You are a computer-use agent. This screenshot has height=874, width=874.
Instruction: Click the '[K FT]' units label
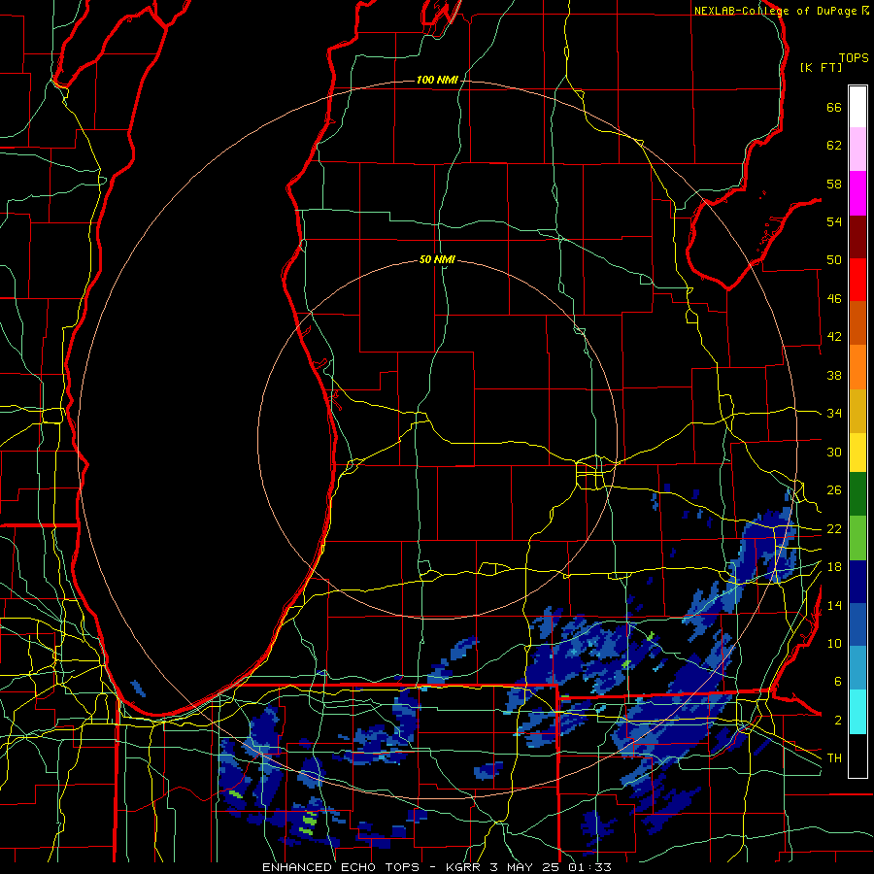[x=821, y=67]
